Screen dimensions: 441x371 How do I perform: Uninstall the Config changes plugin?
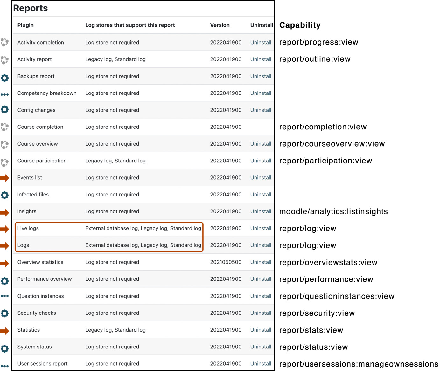click(261, 110)
